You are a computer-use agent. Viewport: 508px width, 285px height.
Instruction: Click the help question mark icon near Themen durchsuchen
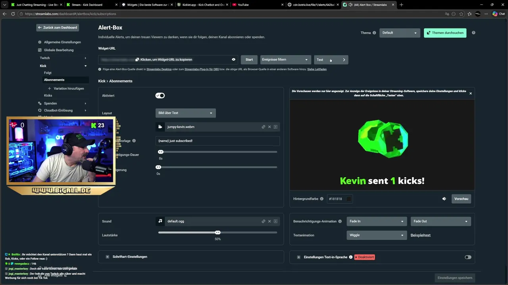click(x=473, y=33)
